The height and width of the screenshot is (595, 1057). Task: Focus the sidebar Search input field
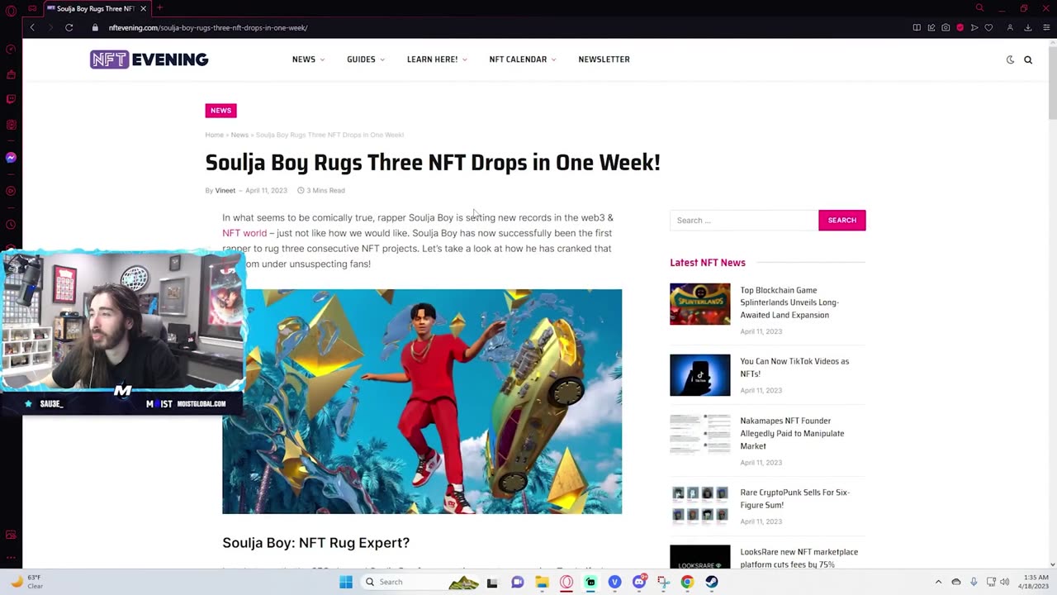(x=744, y=220)
